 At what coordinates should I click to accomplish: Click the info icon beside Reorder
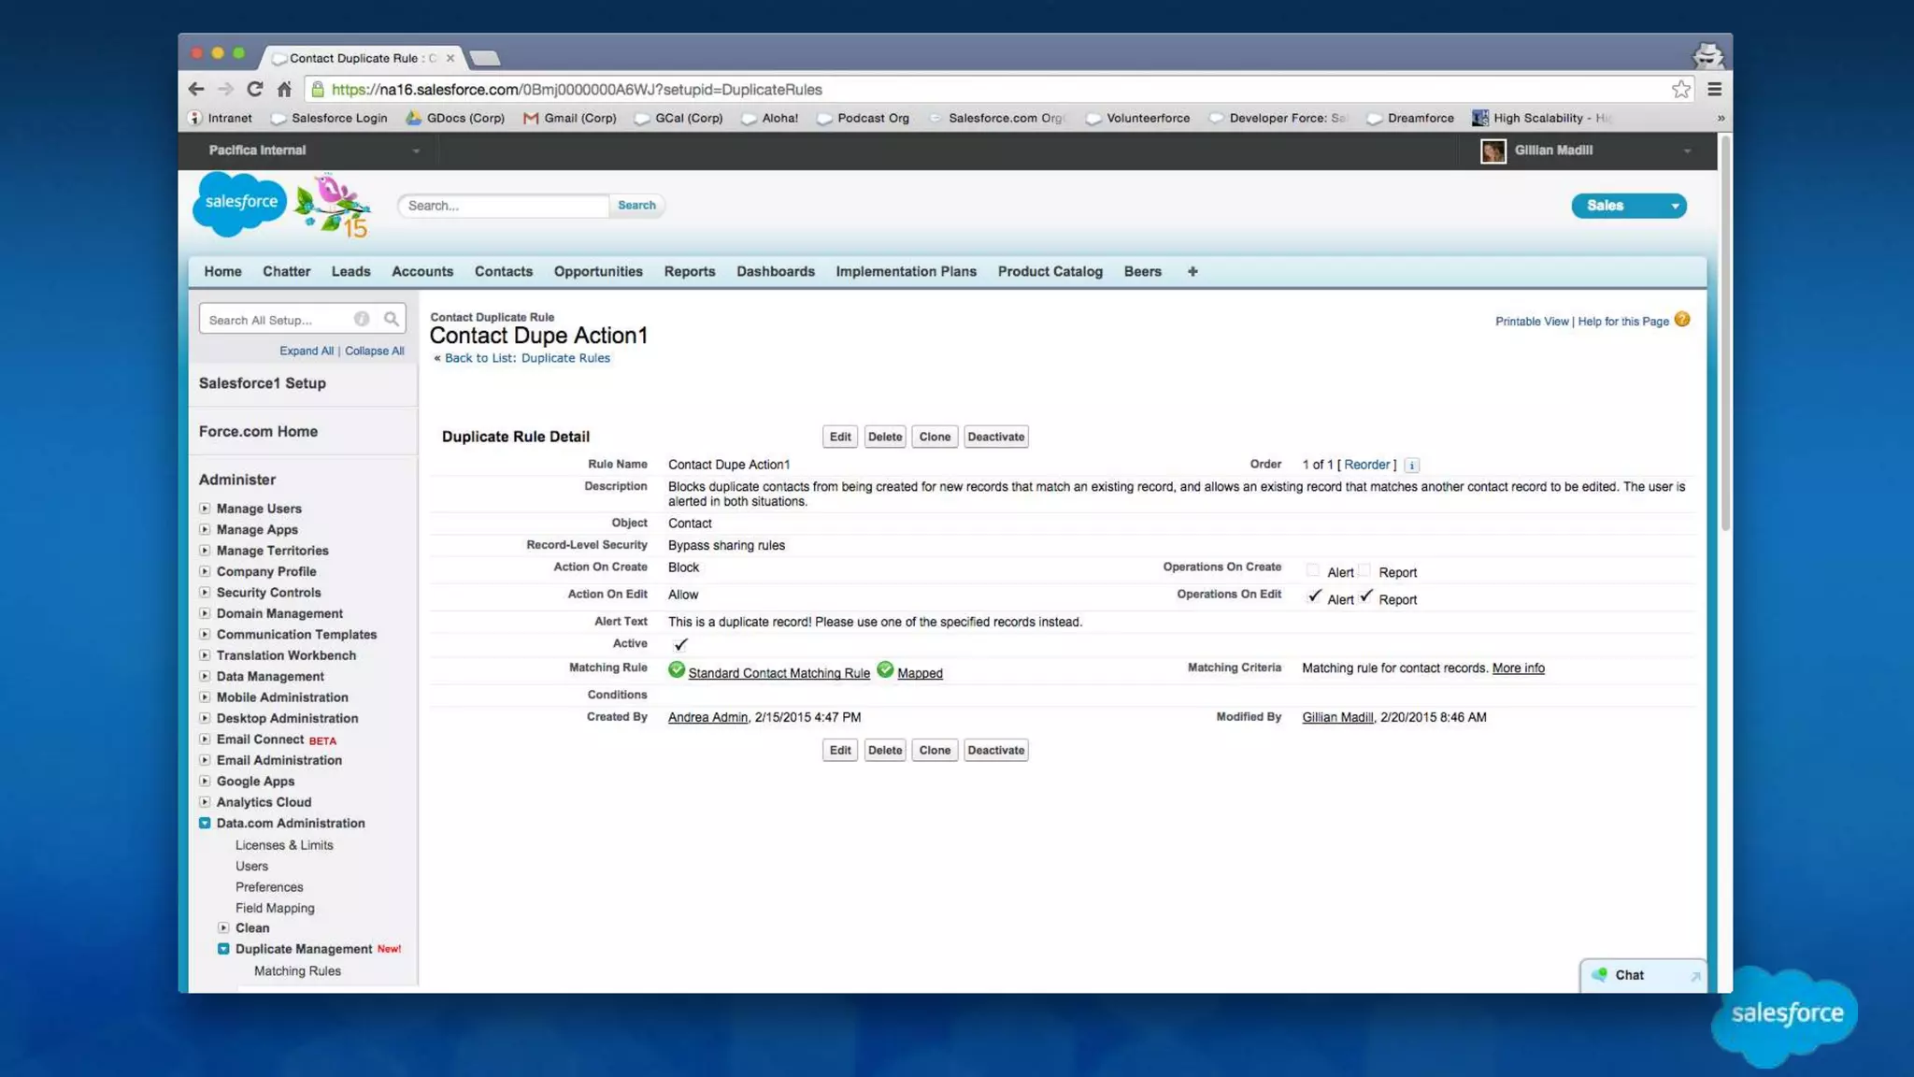point(1412,466)
